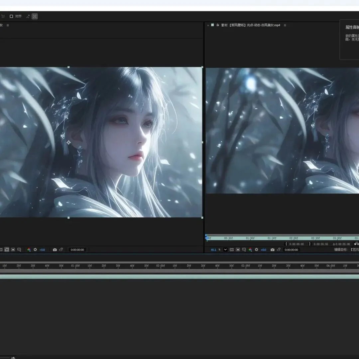Reset exposure in footage viewer
Viewport: 359px width, 359px height.
coord(256,250)
